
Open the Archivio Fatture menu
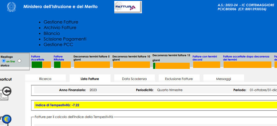click(x=60, y=28)
